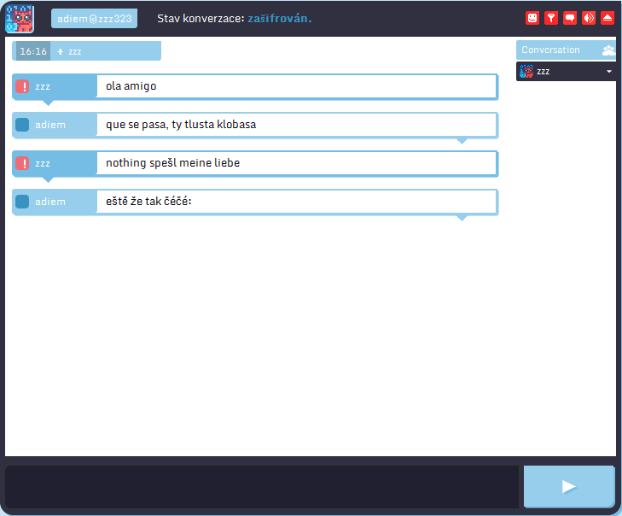Click the 'ola amigo' message text

pyautogui.click(x=131, y=86)
